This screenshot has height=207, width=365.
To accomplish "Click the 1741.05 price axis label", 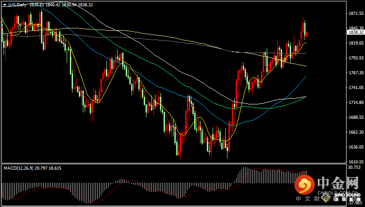I will (356, 88).
